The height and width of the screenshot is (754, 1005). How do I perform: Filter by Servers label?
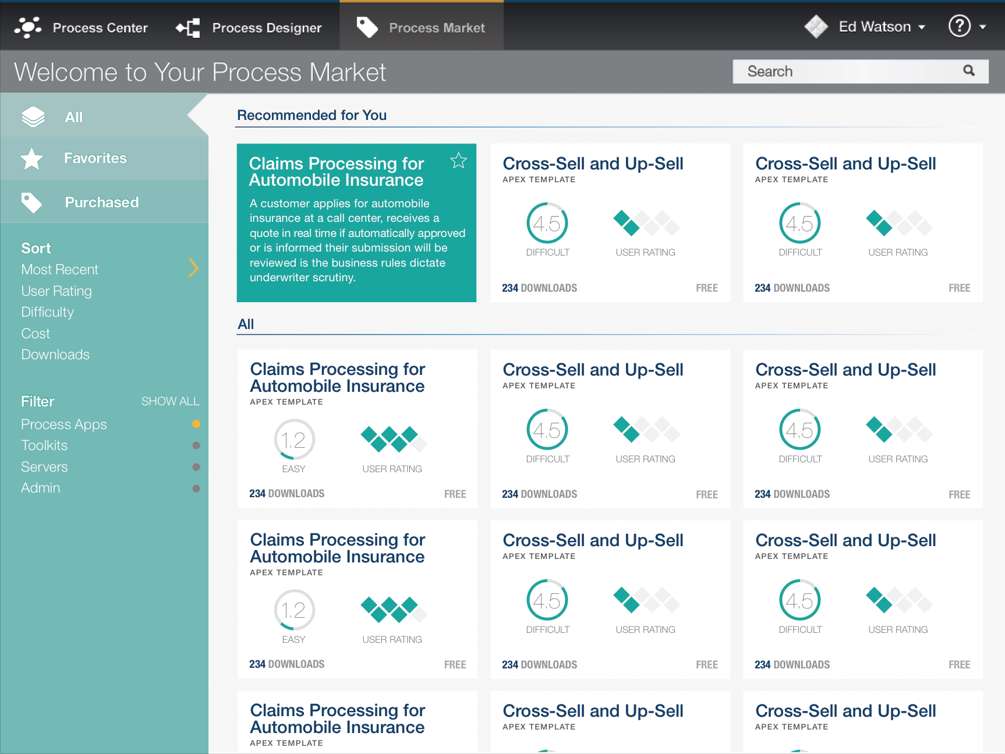pos(44,467)
